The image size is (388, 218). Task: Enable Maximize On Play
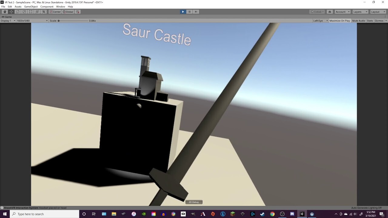(x=340, y=21)
